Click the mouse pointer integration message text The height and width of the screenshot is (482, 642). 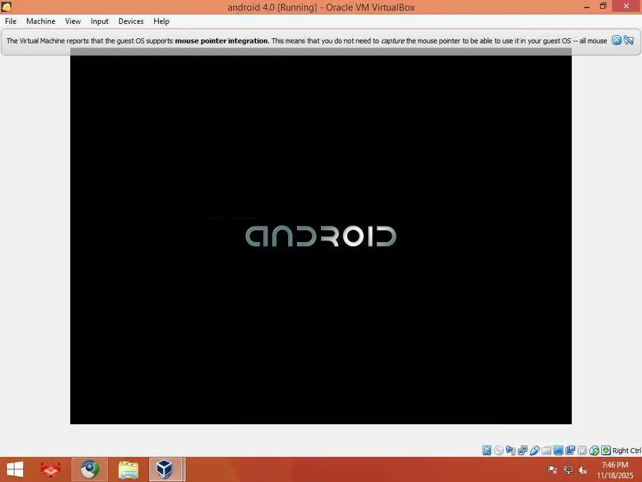click(x=307, y=41)
